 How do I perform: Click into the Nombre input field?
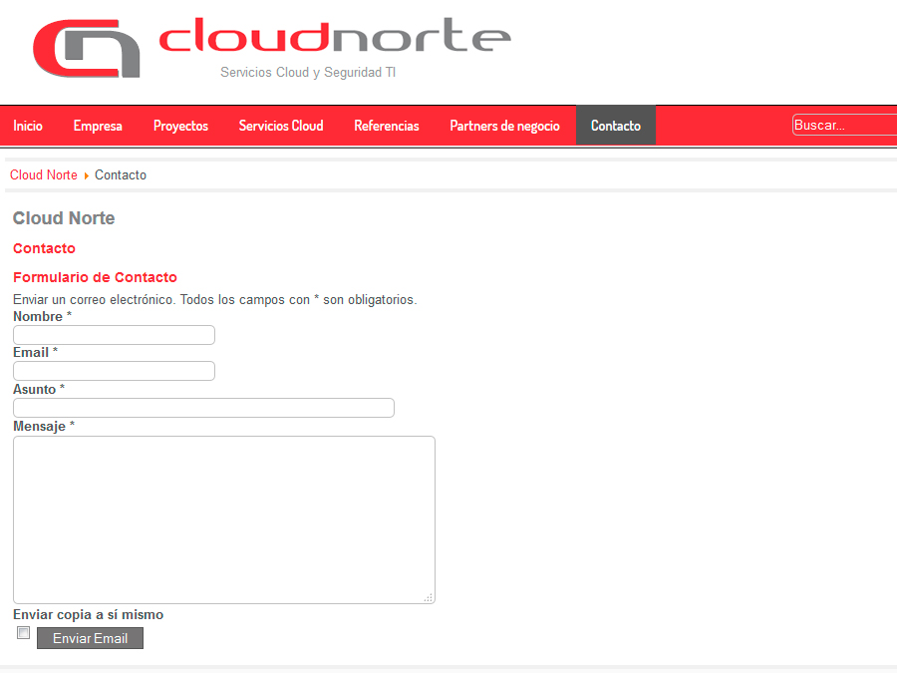tap(114, 335)
